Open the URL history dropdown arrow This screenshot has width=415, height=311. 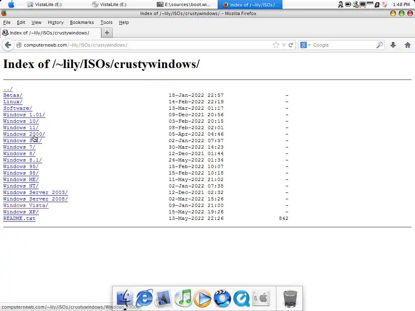coord(284,45)
